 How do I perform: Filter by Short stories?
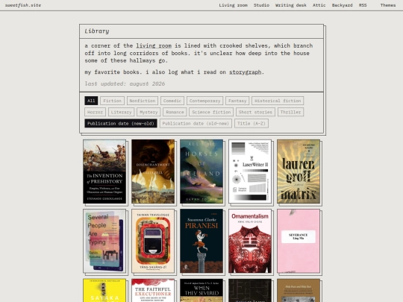pos(255,112)
